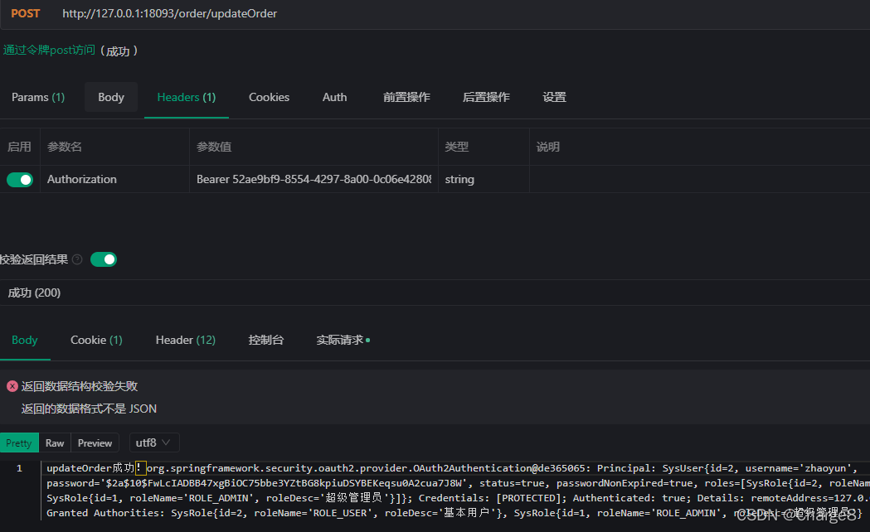Click the 返回数据结构校验失败 message
The image size is (870, 532).
(80, 386)
